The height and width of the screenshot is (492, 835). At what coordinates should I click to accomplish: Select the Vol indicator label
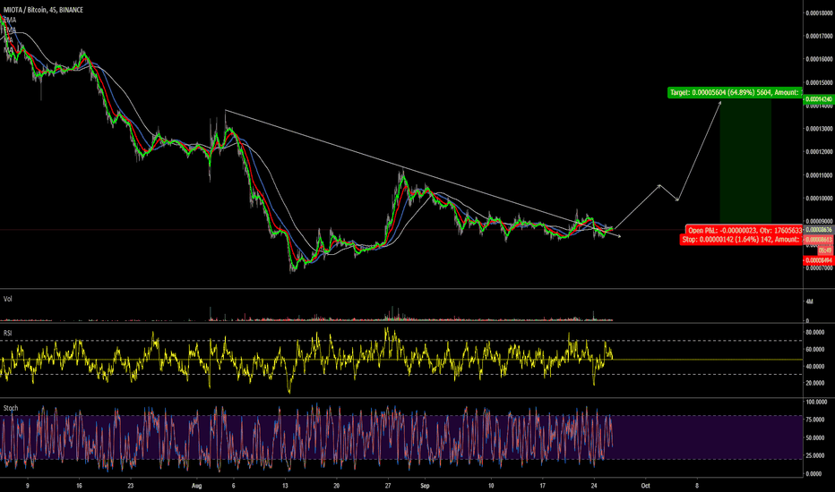(7, 299)
